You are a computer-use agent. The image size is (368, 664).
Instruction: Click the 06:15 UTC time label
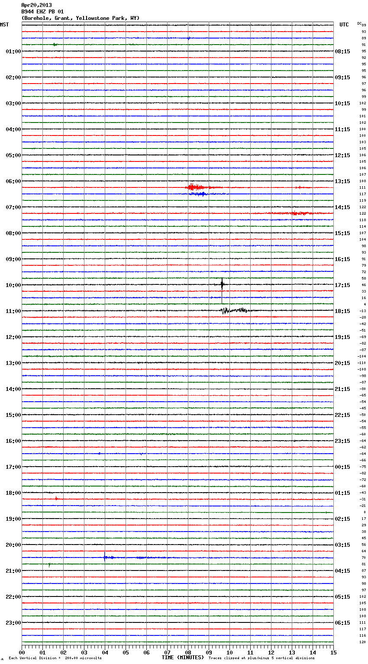(x=342, y=623)
